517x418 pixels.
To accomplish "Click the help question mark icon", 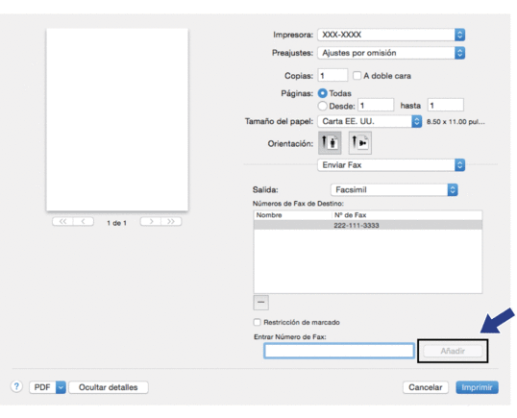I will [x=16, y=386].
